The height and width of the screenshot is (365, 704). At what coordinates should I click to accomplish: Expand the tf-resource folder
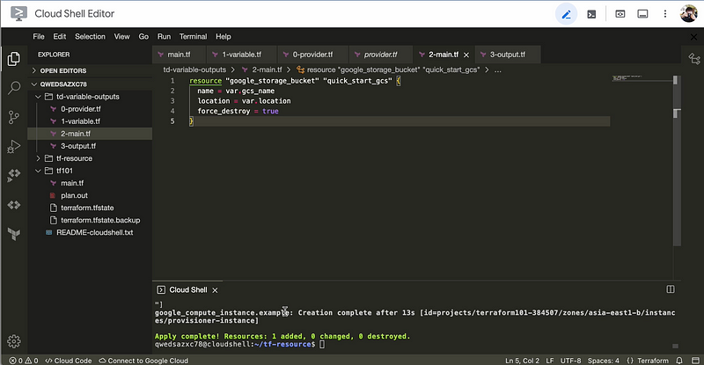click(90, 158)
